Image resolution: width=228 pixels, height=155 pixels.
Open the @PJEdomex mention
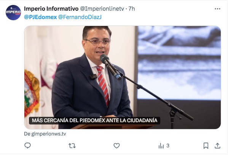[40, 17]
